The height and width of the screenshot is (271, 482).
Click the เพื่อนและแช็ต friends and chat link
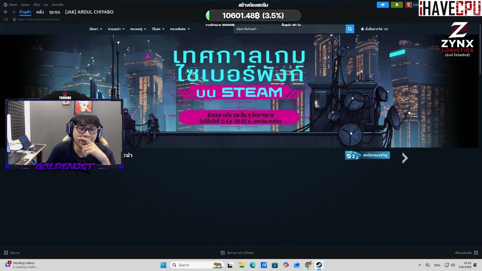pos(463,253)
